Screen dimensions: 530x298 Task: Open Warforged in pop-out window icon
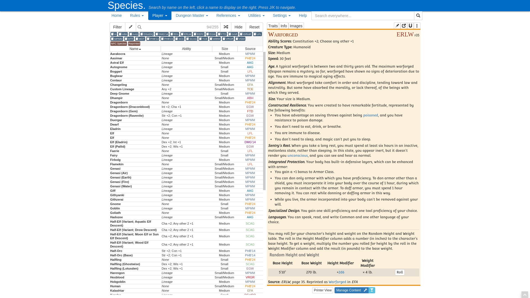click(x=404, y=26)
